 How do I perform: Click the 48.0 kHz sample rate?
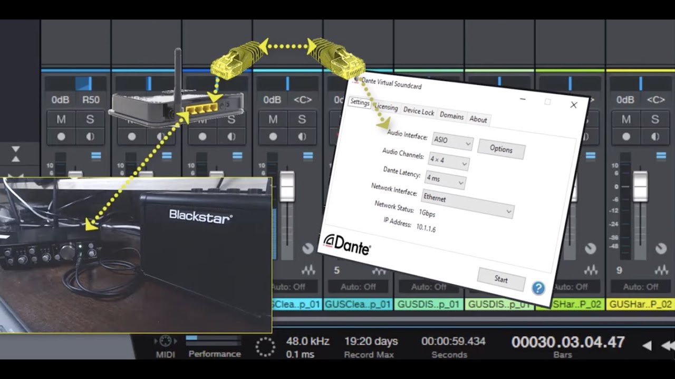tap(308, 341)
